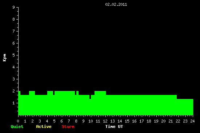The height and width of the screenshot is (133, 200).
Task: Click hour 12 on time axis
Action: point(105,121)
